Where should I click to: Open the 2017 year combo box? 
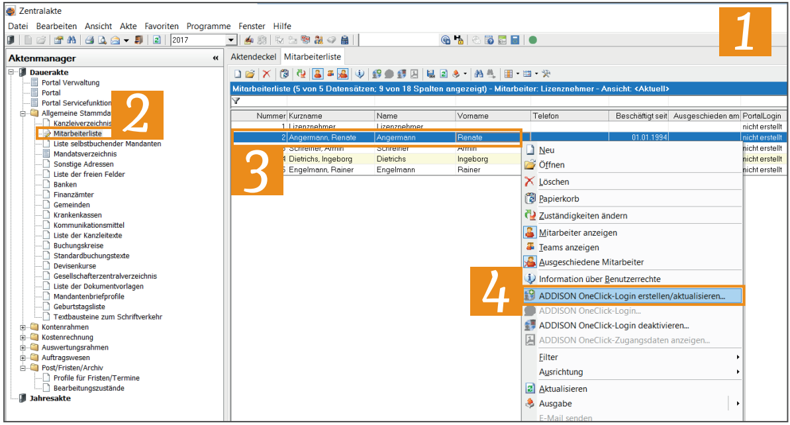coord(231,40)
